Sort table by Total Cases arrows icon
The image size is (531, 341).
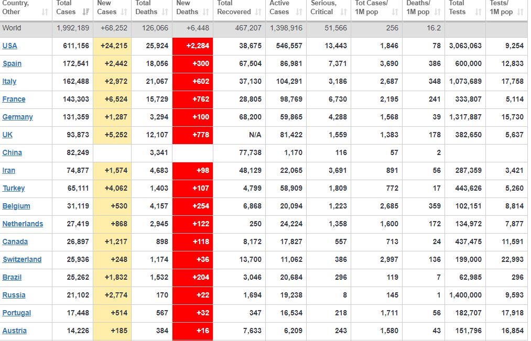click(x=86, y=12)
